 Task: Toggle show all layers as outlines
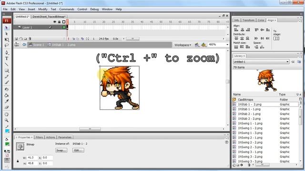[x=64, y=22]
